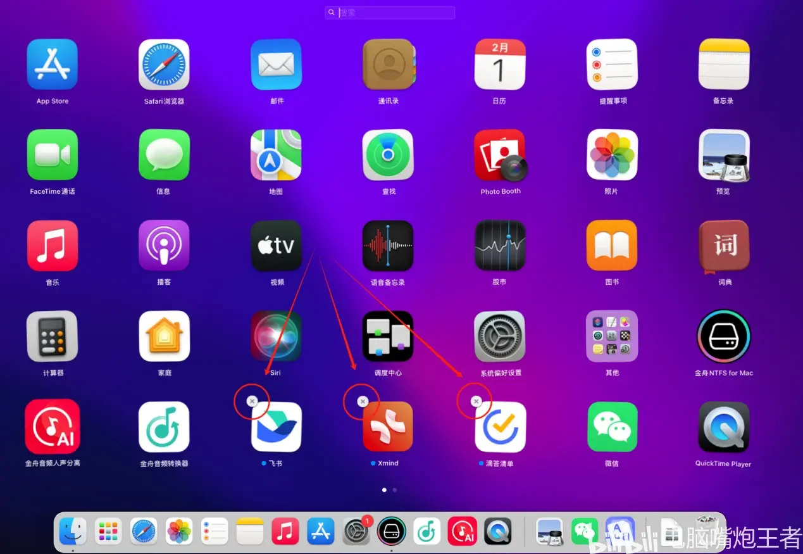
Task: Open 语音备忘录 voice memos
Action: [388, 246]
